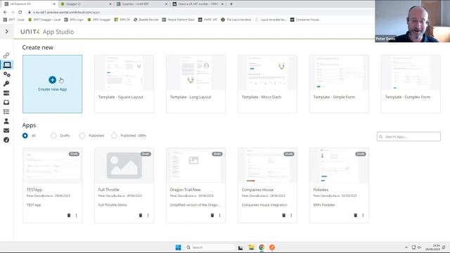This screenshot has height=253, width=450.
Task: Open the key icon in sidebar
Action: pos(6,84)
